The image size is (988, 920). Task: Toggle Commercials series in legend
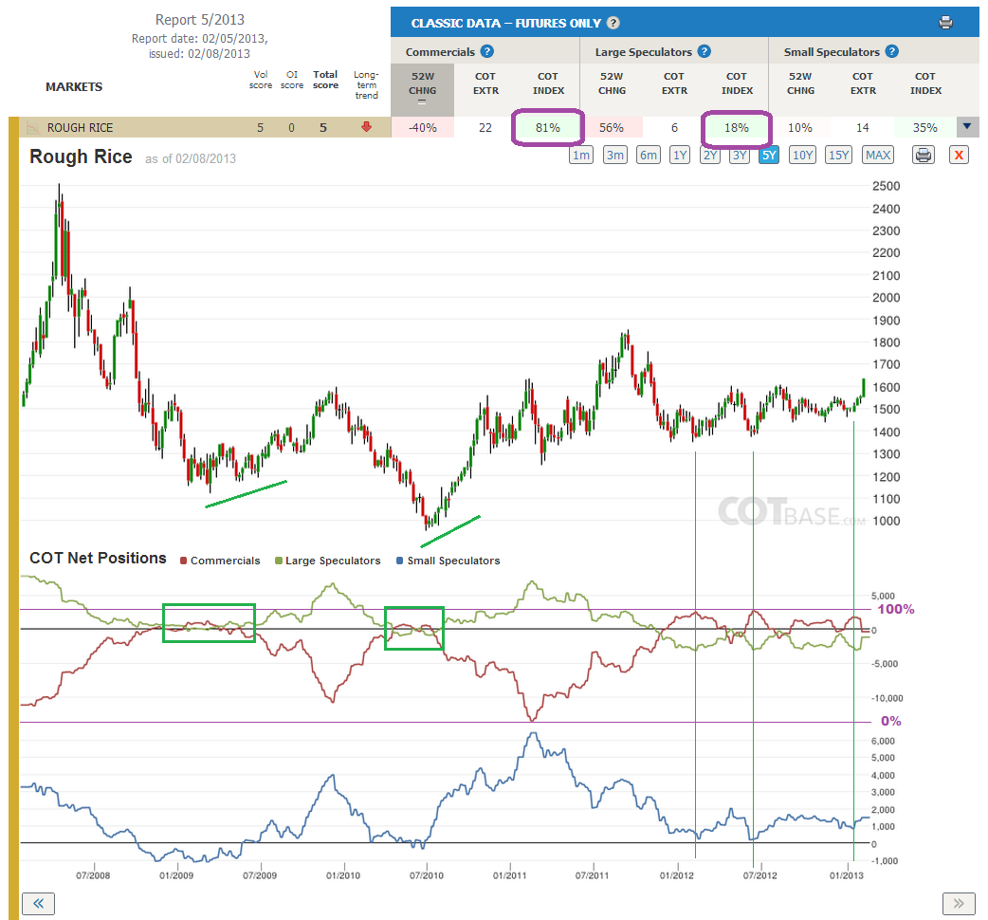click(220, 561)
